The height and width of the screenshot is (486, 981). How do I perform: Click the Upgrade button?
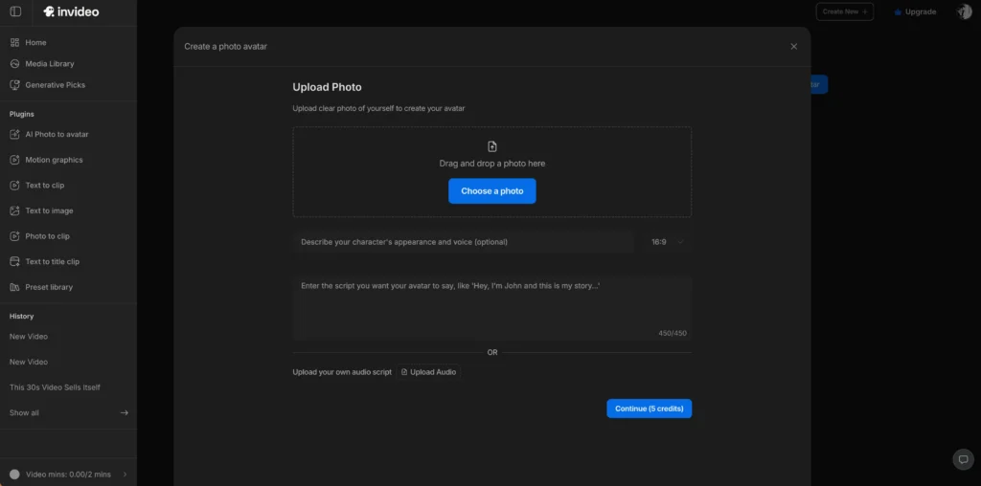tap(915, 11)
